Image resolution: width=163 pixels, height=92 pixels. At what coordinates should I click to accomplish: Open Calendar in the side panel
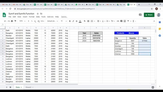point(160,22)
